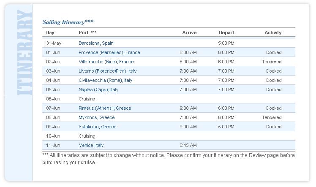Select Villefranche (Nice), France port
The width and height of the screenshot is (316, 187).
(106, 62)
